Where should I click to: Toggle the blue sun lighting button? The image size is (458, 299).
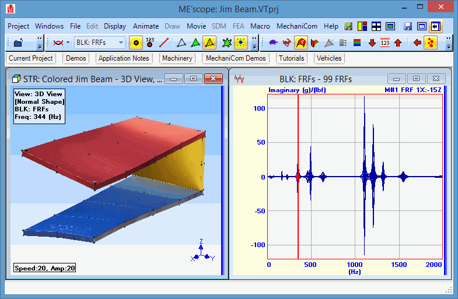point(241,43)
